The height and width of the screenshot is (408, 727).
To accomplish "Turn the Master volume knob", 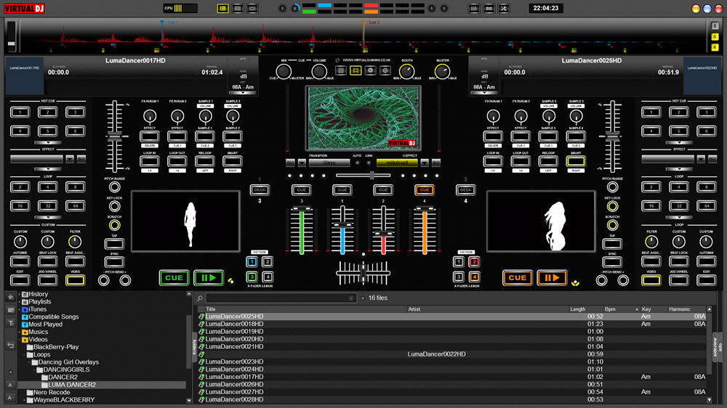I will point(442,71).
